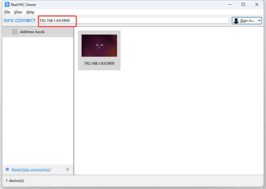This screenshot has width=266, height=189.
Task: Maximize the RealVNC Viewer window
Action: tap(243, 5)
